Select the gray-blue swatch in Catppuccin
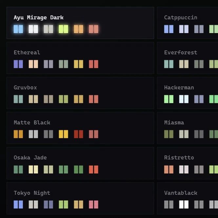Viewport: 218px width, 218px height. coord(199,29)
